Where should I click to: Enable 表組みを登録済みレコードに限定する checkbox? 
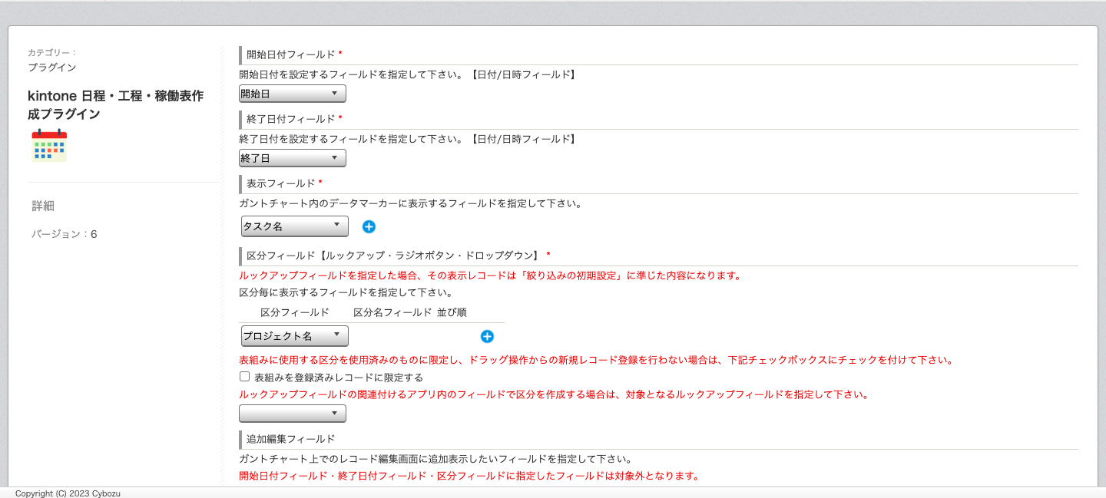tap(244, 376)
